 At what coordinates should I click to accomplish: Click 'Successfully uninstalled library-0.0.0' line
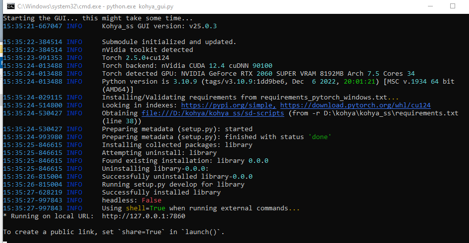point(177,177)
